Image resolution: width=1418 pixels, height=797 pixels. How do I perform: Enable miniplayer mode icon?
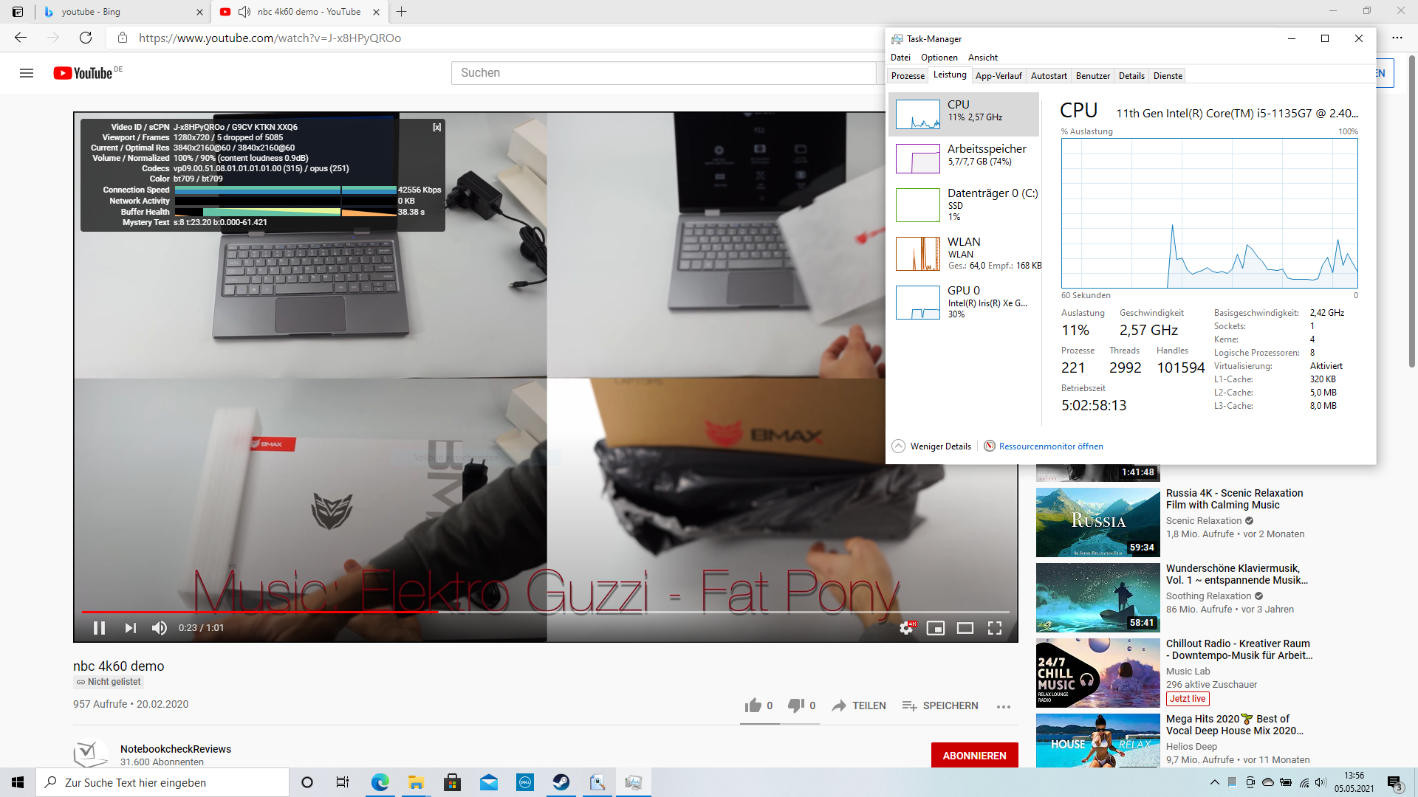click(936, 628)
